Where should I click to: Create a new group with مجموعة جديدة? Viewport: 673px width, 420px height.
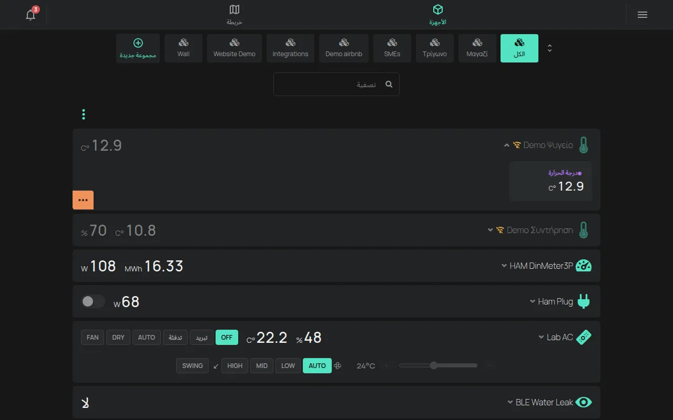point(138,48)
